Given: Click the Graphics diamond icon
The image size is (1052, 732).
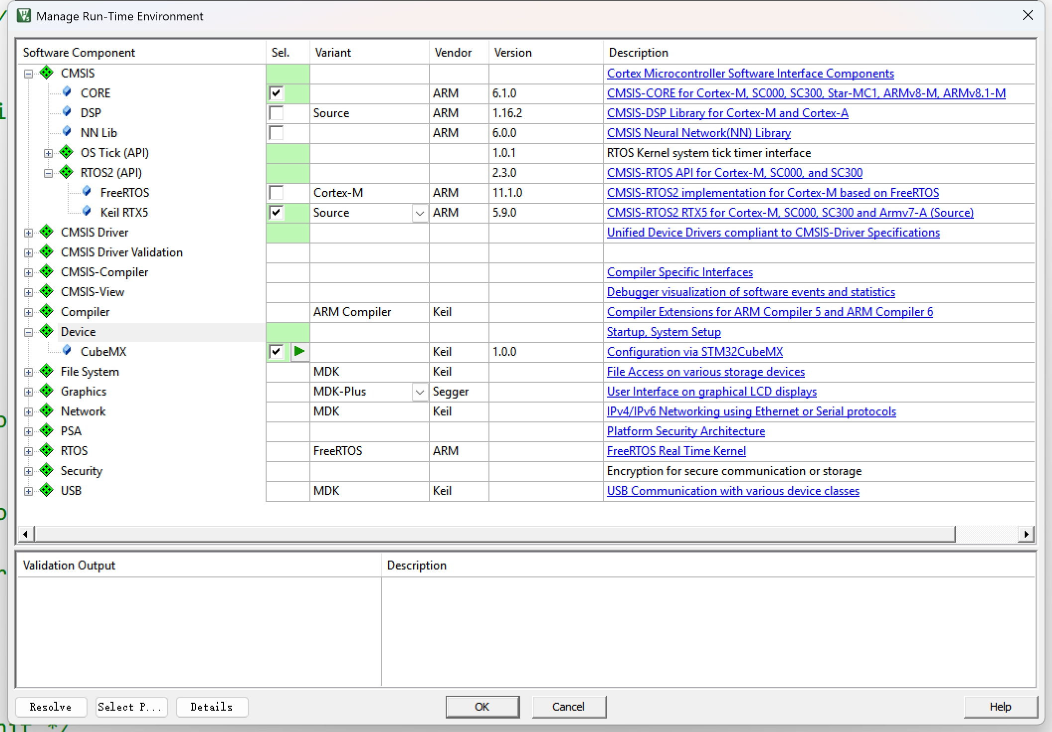Looking at the screenshot, I should (x=46, y=391).
